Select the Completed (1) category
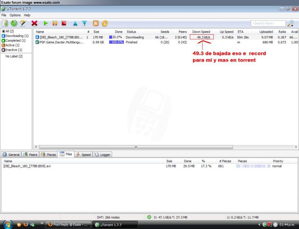The image size is (299, 229). [13, 40]
